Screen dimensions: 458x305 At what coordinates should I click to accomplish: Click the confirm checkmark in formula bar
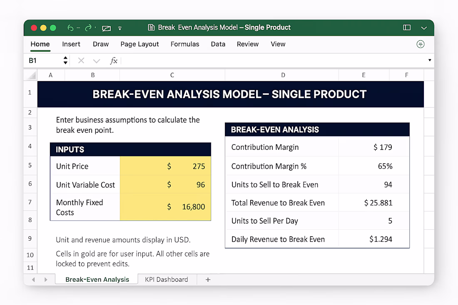coord(97,61)
